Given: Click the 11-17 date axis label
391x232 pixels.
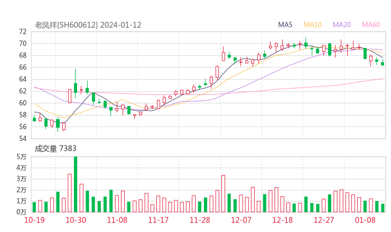Looking at the screenshot, I should click(x=159, y=220).
